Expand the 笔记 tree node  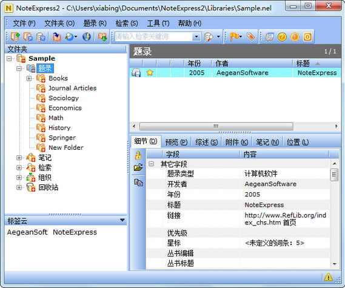tap(19, 158)
